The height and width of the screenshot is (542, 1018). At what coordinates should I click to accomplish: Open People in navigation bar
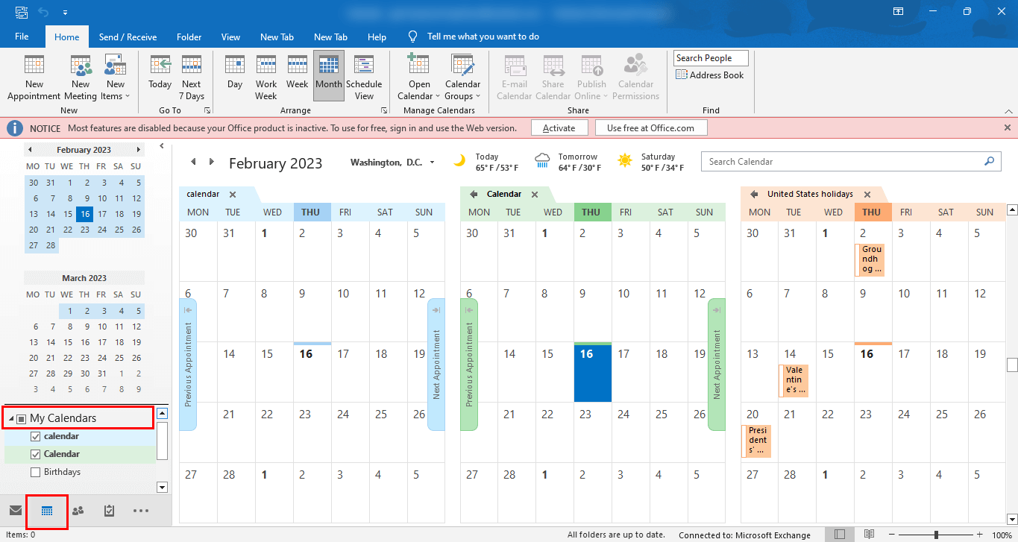coord(78,511)
